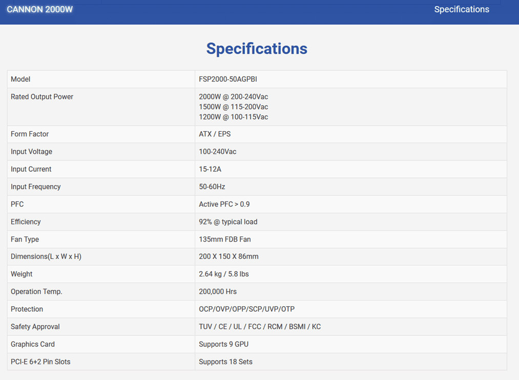The image size is (519, 380).
Task: Click the 92% @ typical load value
Action: coord(228,222)
